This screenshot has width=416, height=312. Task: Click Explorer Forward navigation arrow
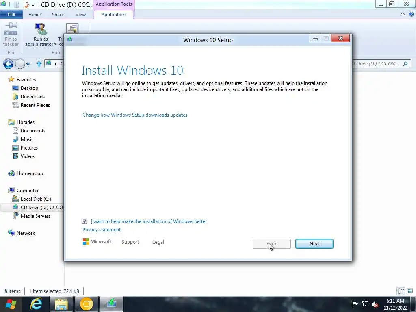tap(20, 64)
